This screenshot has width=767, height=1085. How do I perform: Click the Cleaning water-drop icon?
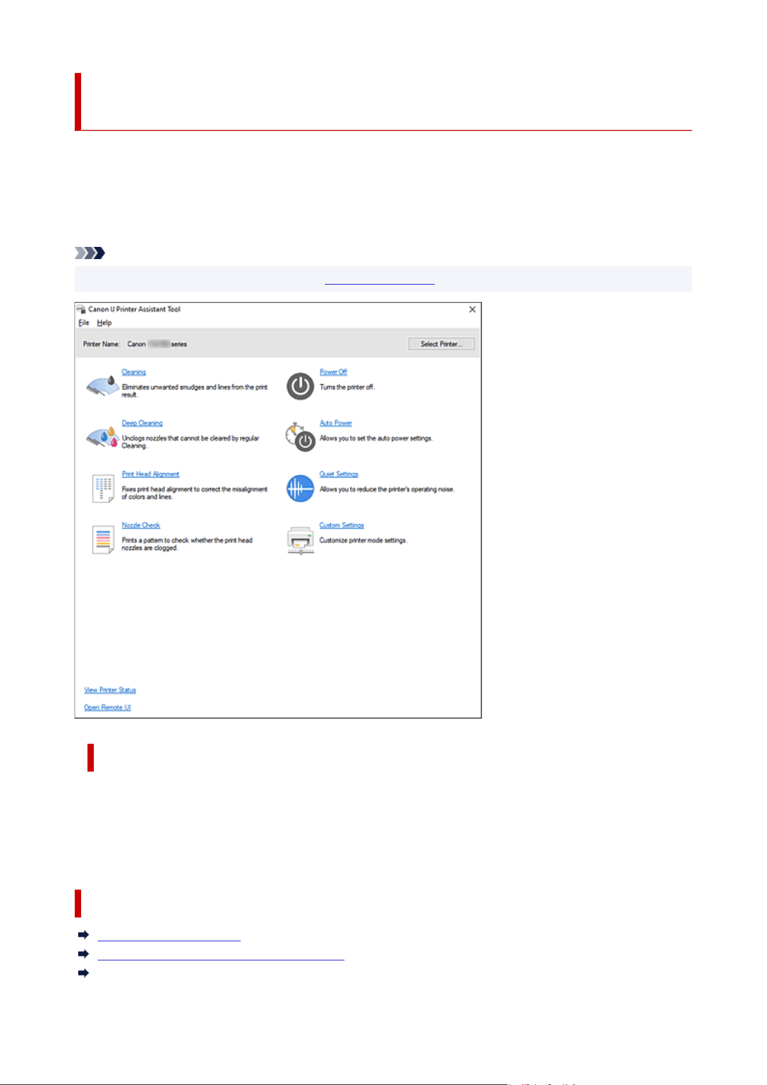coord(103,385)
